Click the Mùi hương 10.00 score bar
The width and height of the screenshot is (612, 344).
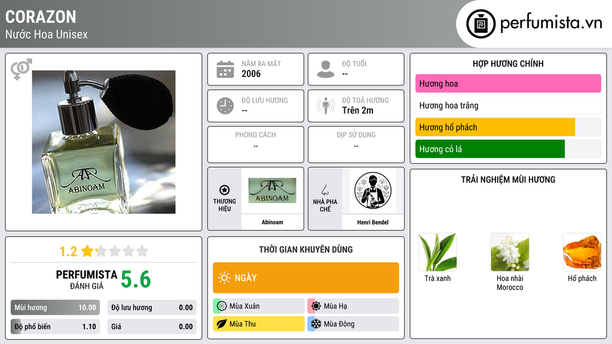[x=56, y=308]
